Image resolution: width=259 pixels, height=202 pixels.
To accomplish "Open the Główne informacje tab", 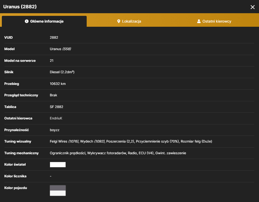I will coord(44,21).
